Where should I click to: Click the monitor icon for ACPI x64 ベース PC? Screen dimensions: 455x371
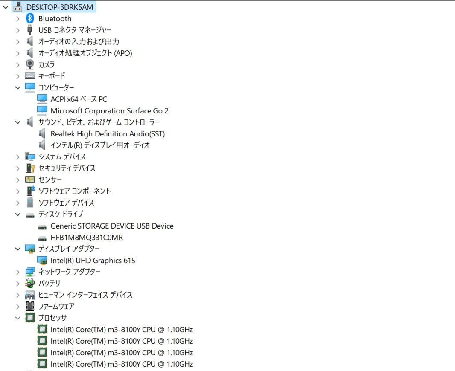[42, 99]
